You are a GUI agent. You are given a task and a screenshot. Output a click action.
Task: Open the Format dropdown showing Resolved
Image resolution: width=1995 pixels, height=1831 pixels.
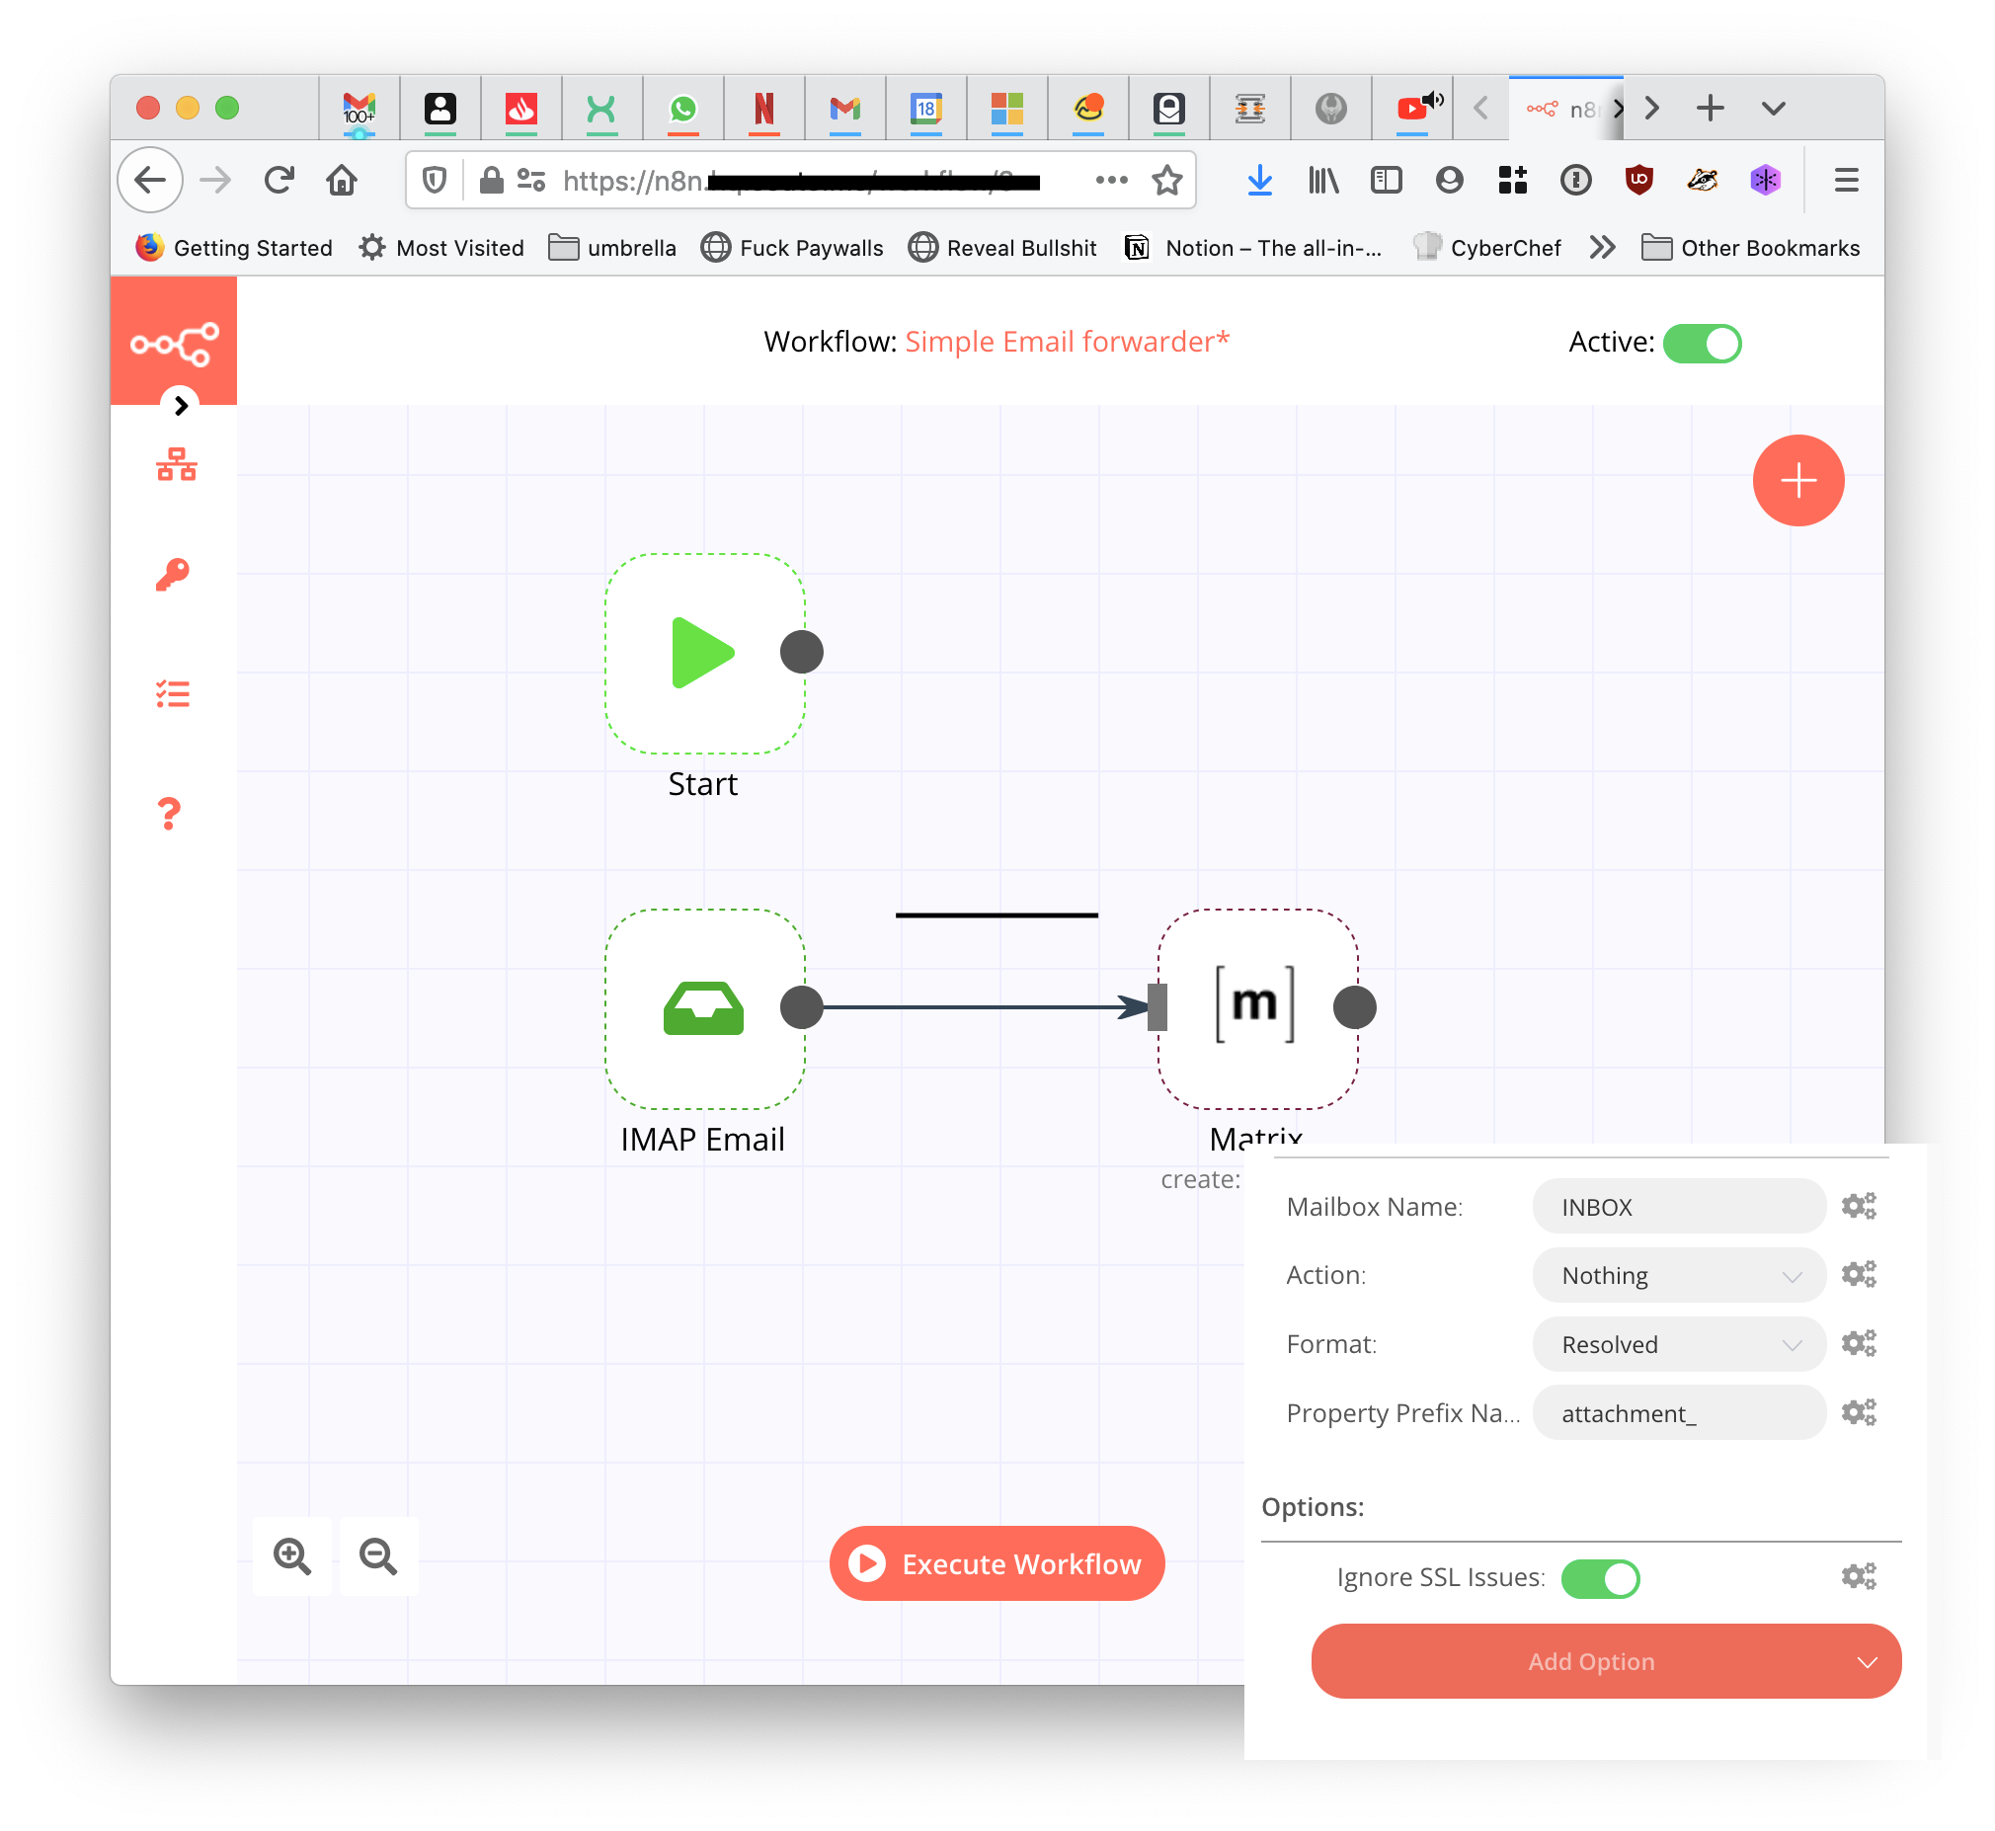(x=1677, y=1344)
